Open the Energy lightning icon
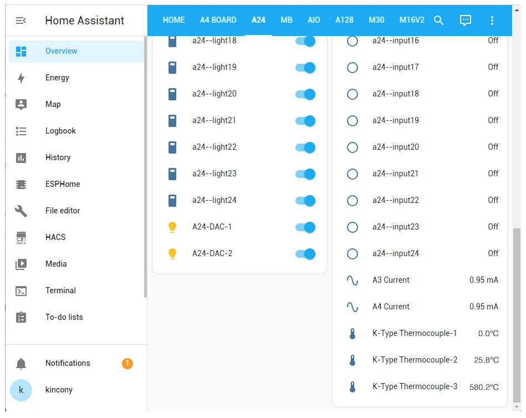This screenshot has height=418, width=526. 21,78
